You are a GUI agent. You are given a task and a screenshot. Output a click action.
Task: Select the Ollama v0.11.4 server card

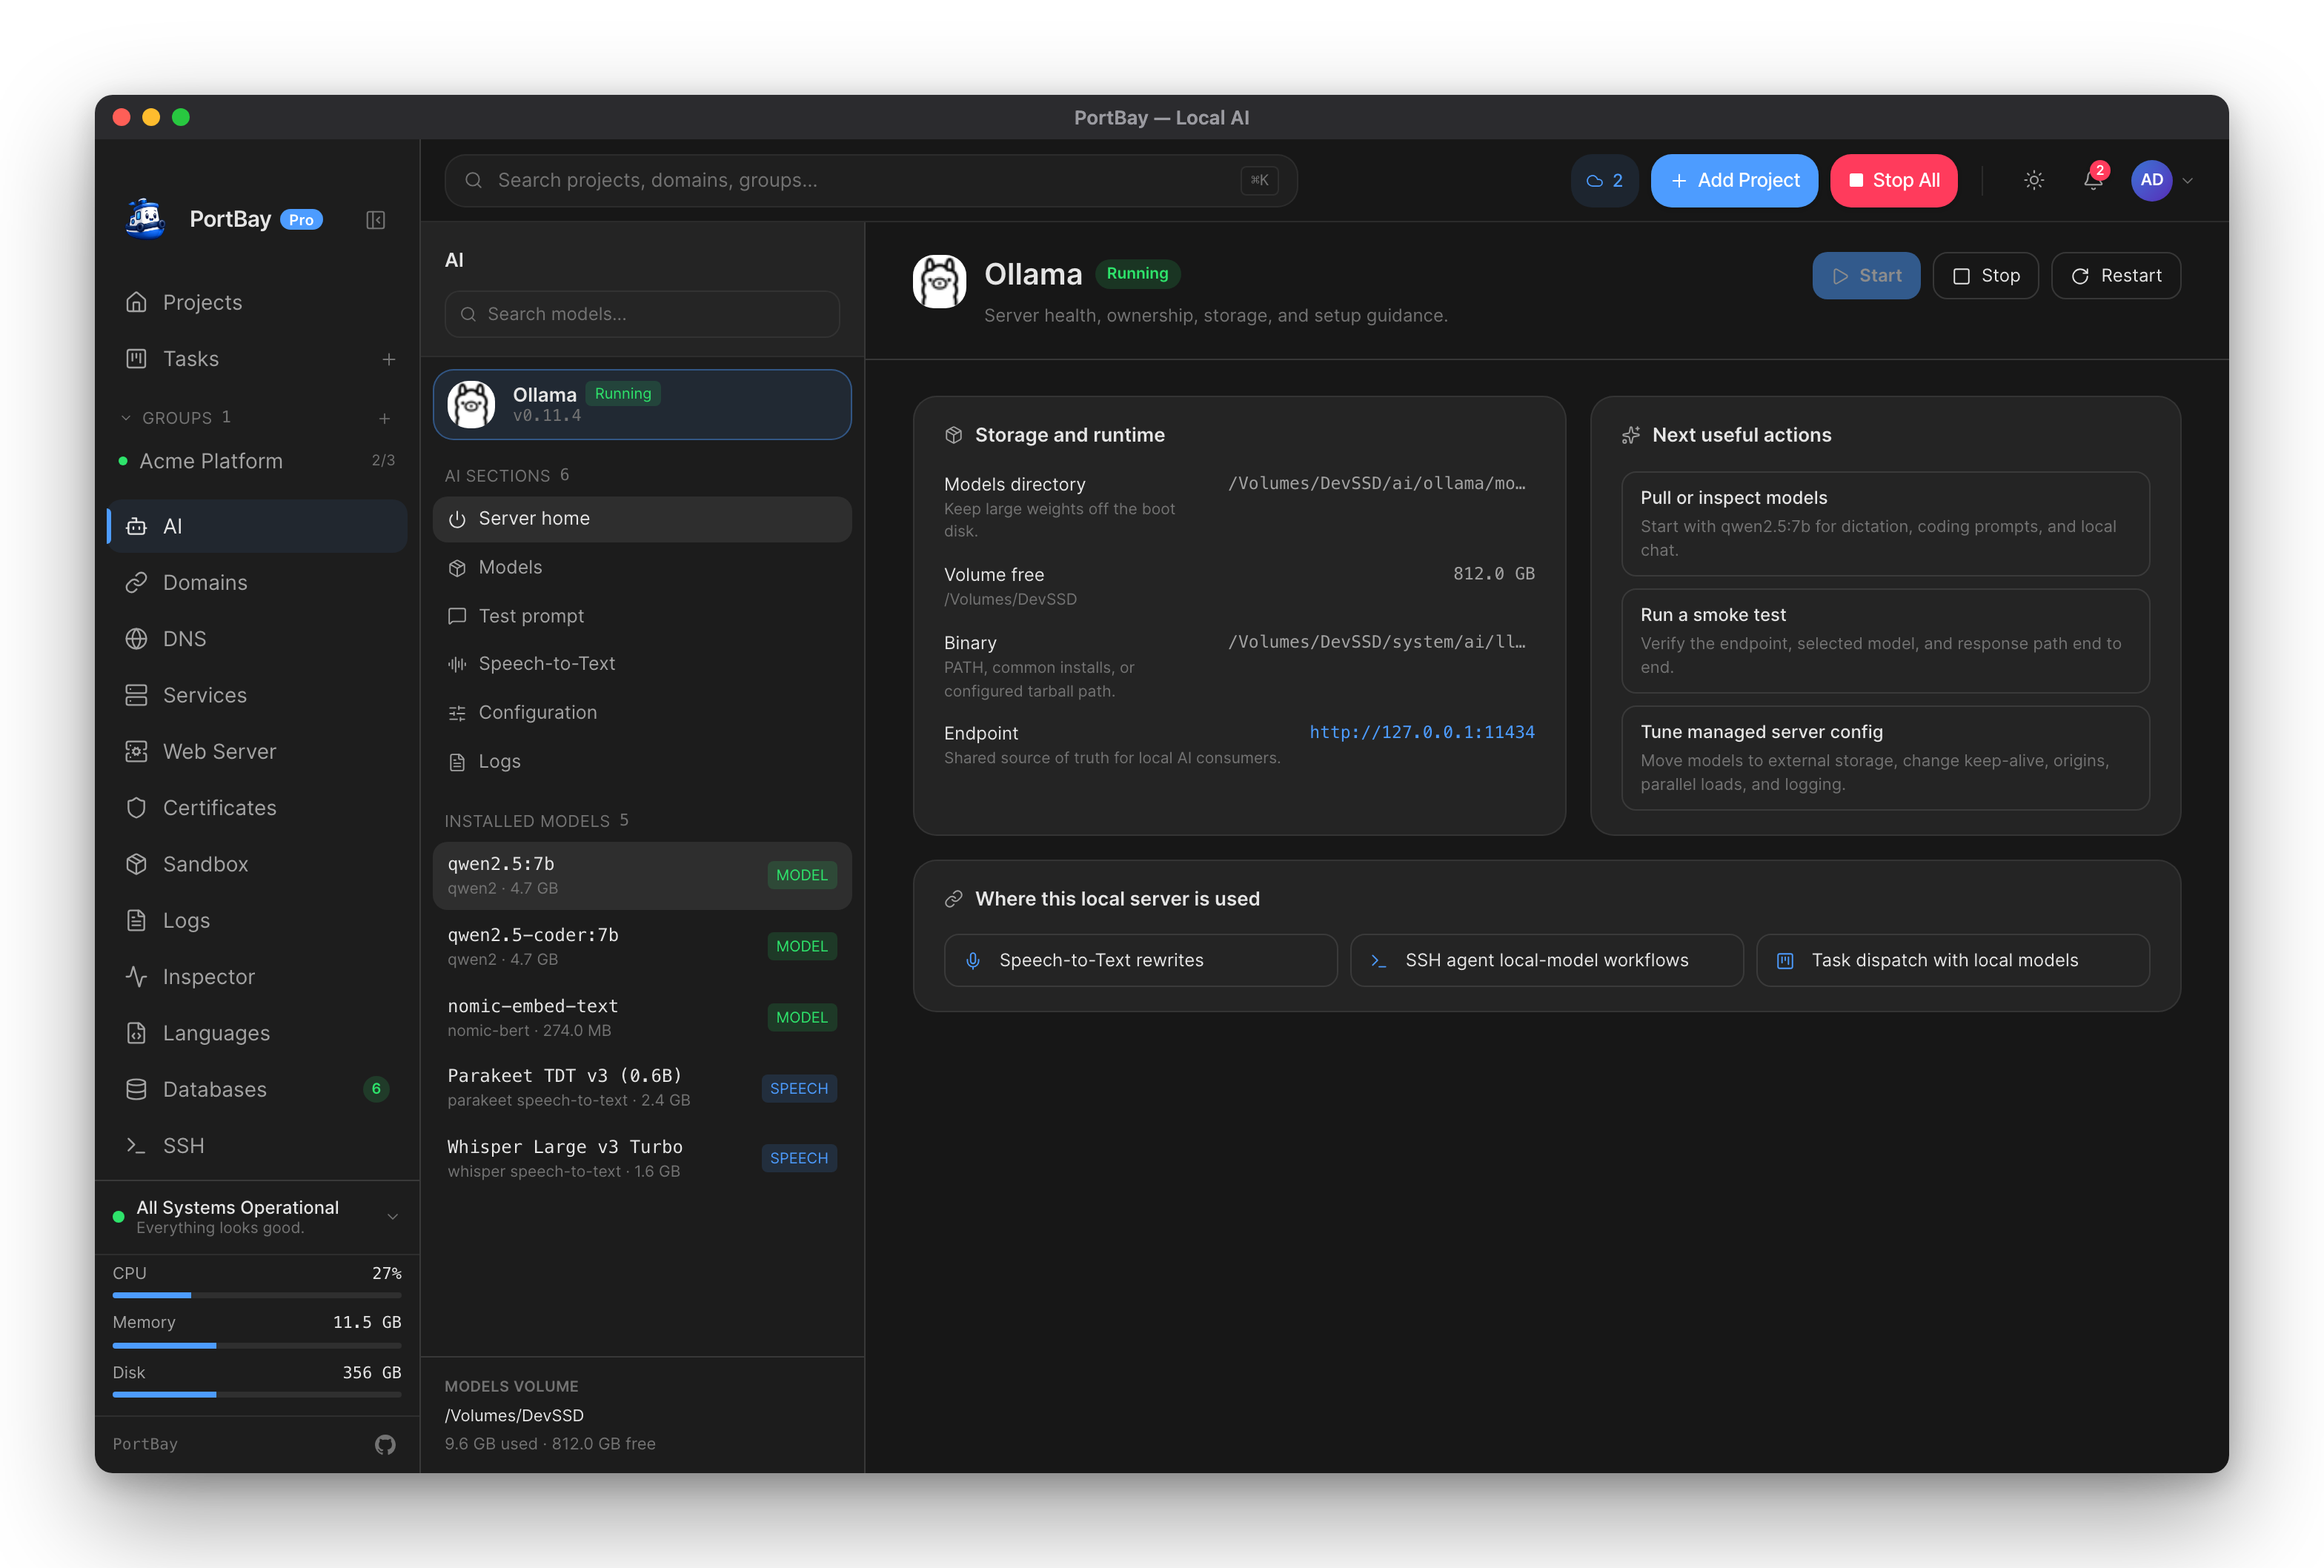[642, 405]
